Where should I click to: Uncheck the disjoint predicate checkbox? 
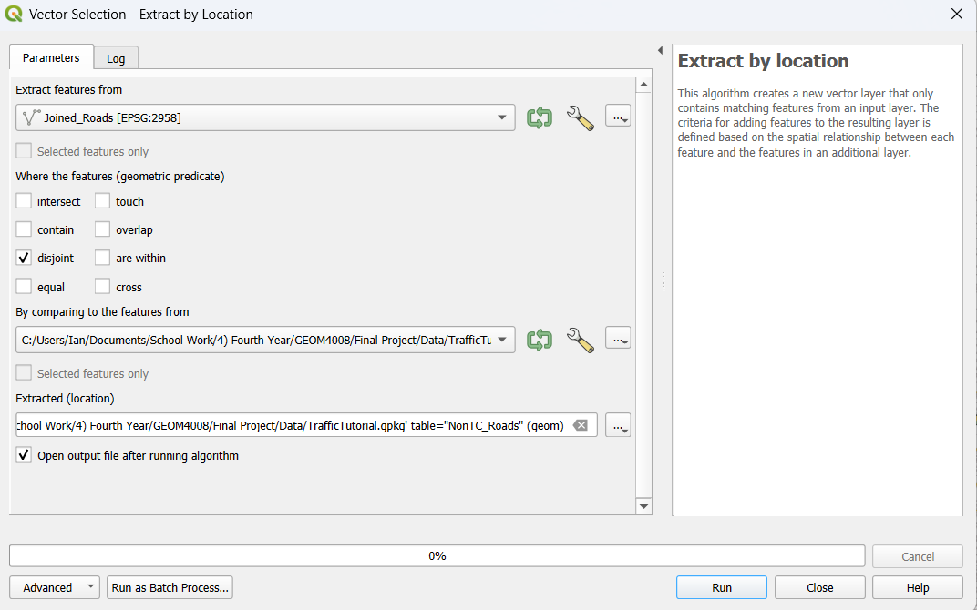(x=24, y=258)
